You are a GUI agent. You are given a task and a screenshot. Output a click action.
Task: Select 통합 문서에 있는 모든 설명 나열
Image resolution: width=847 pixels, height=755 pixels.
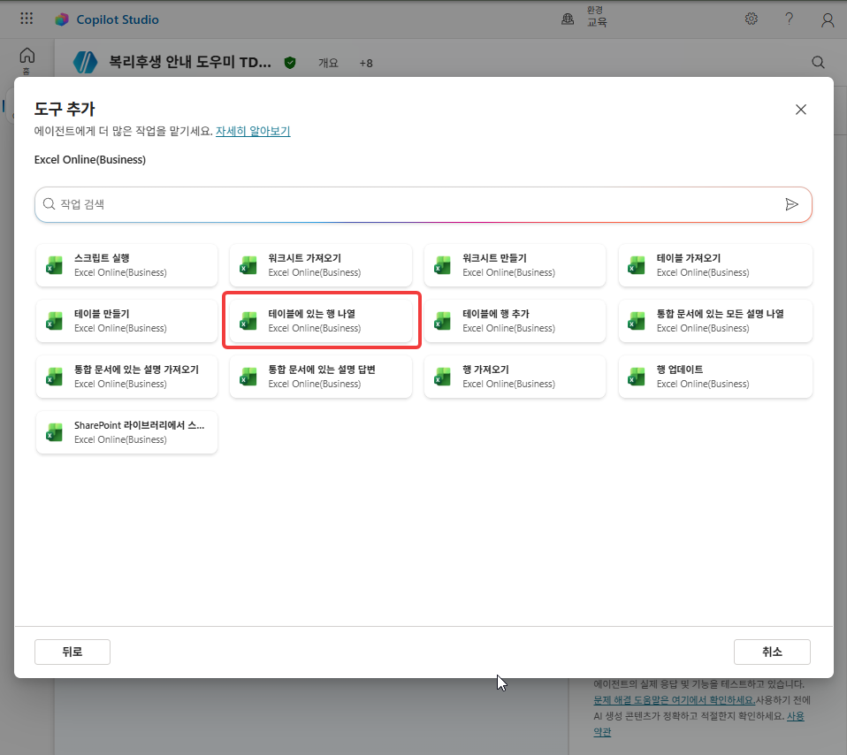tap(715, 321)
